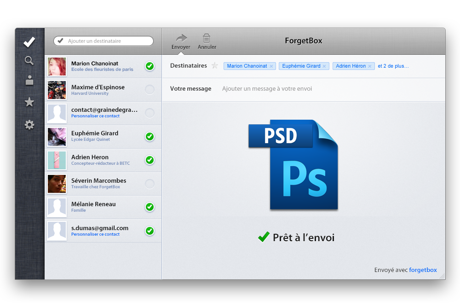Click the ForgetBox window title
This screenshot has height=307, width=460.
pos(303,41)
